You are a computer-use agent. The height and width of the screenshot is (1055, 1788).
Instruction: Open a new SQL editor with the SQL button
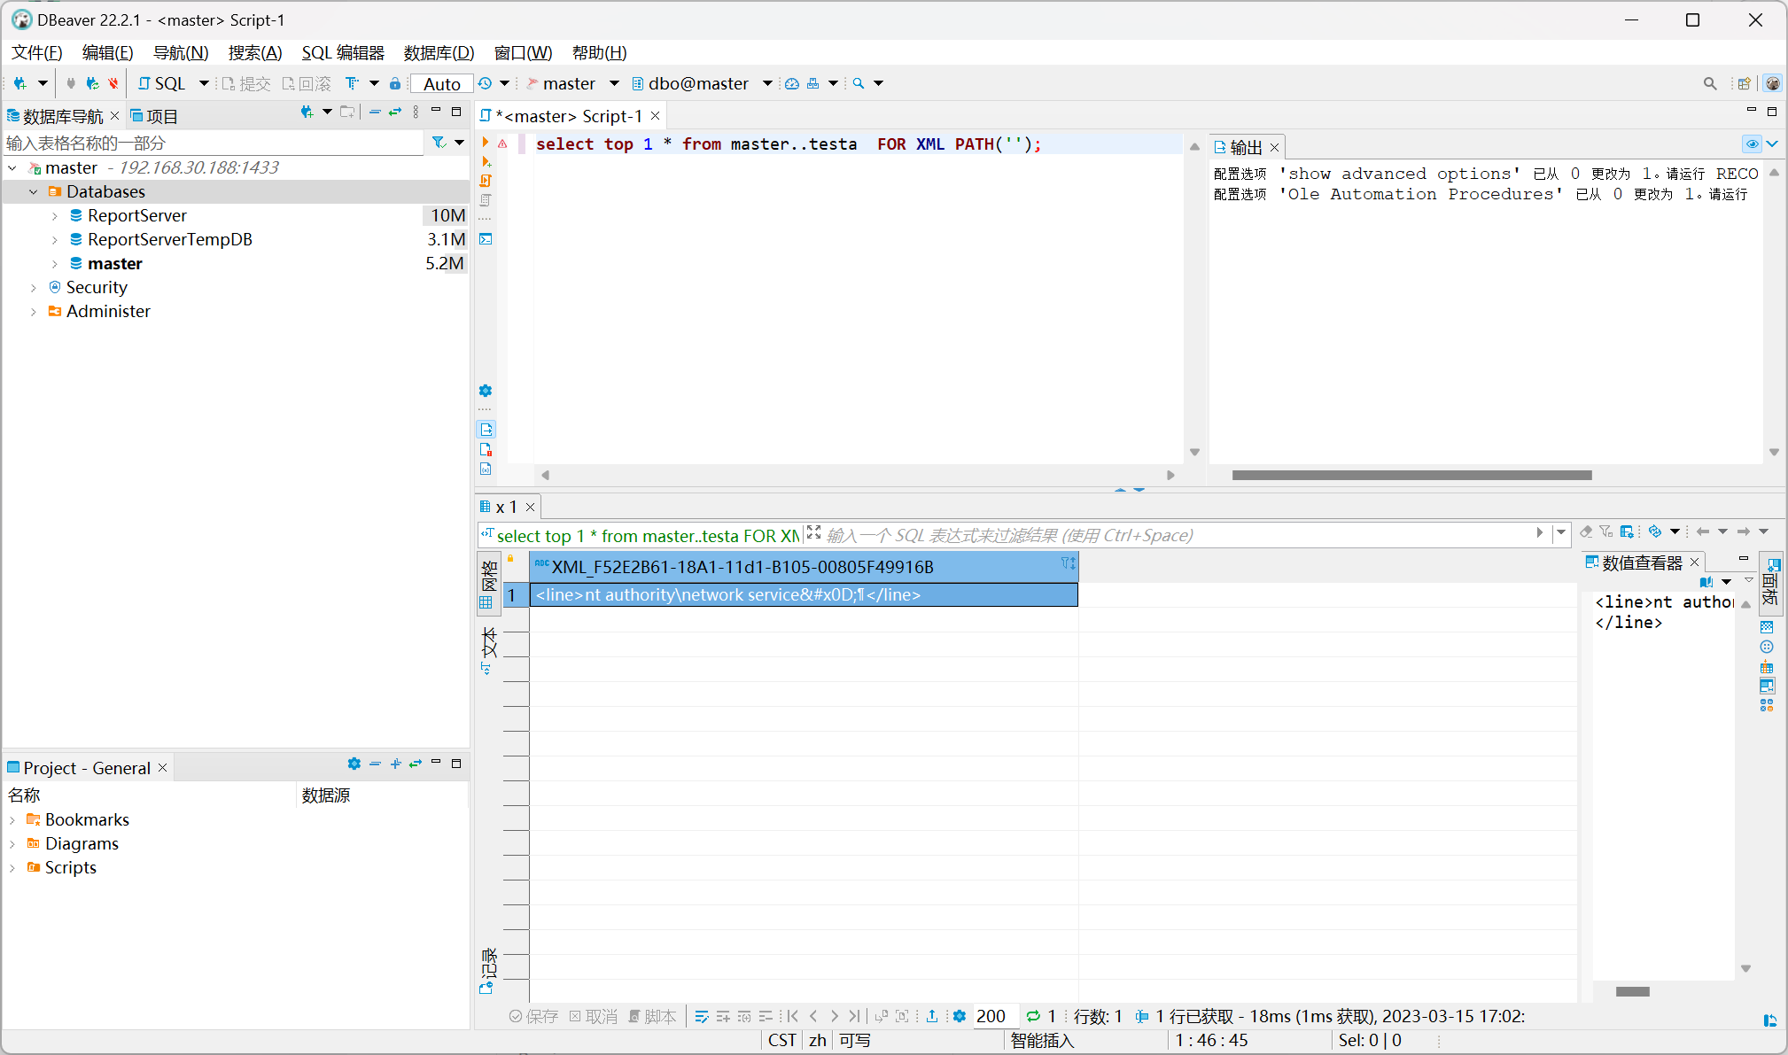pyautogui.click(x=162, y=83)
